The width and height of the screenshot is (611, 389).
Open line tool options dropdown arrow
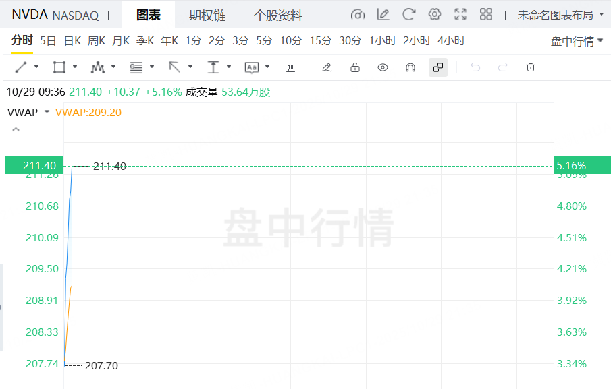point(36,67)
